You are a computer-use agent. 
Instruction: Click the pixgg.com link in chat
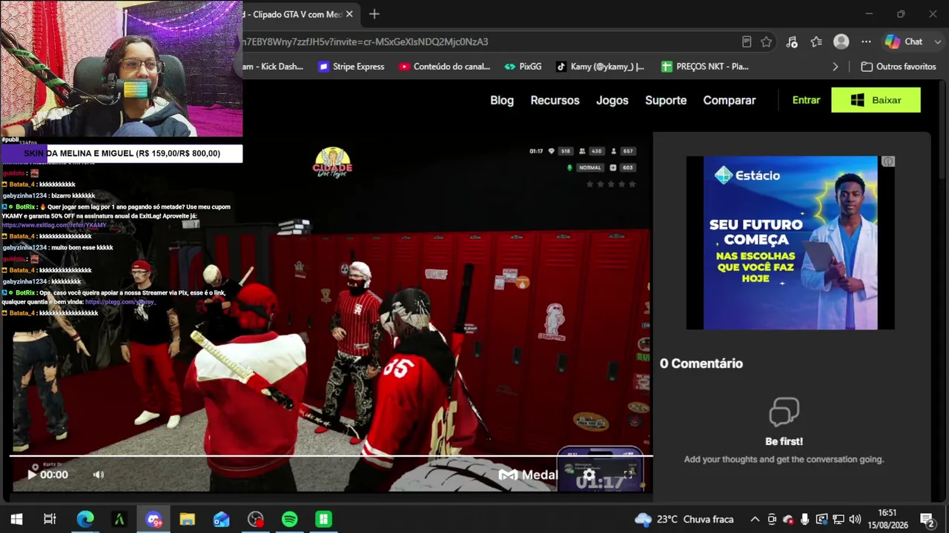coord(120,302)
